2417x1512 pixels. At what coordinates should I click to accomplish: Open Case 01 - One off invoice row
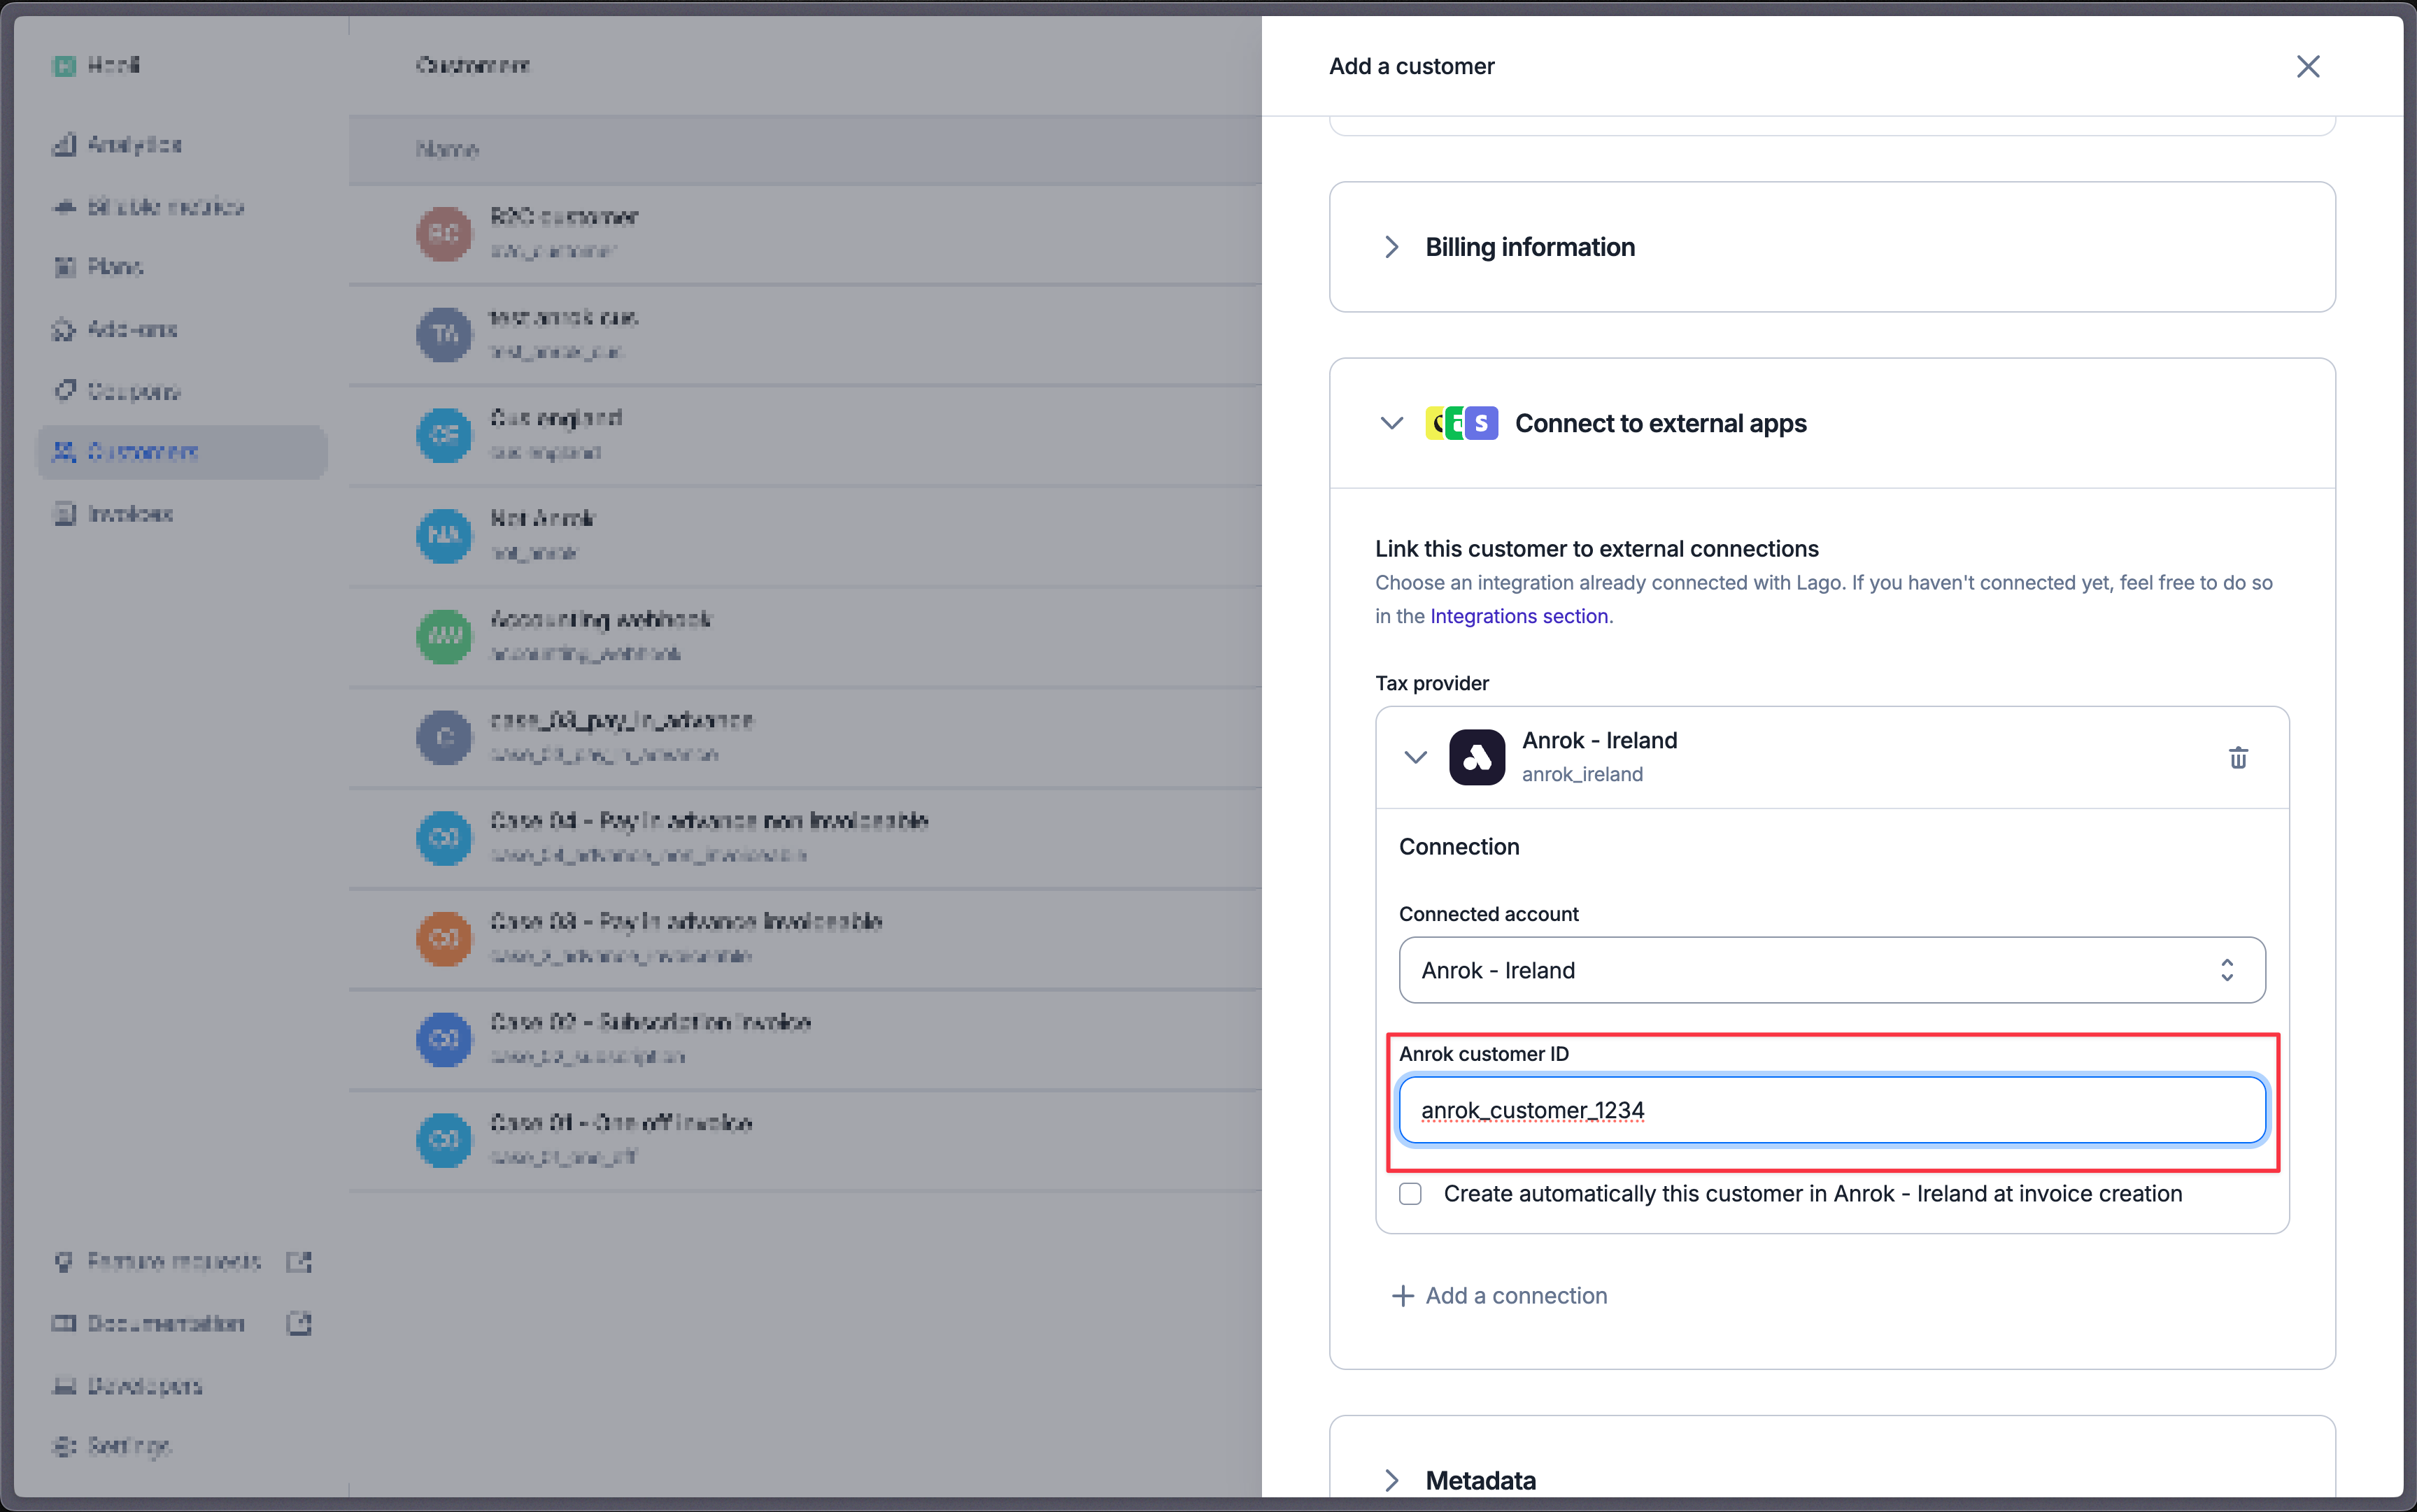pyautogui.click(x=805, y=1140)
